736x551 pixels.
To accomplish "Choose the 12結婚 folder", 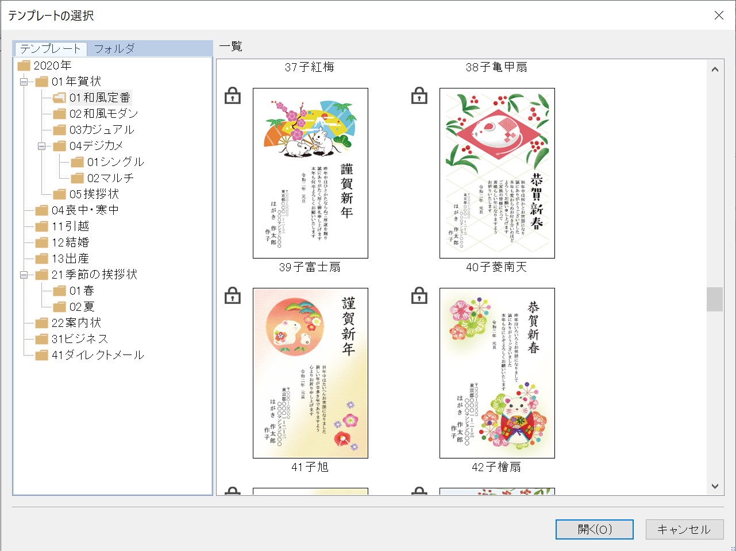I will (62, 242).
